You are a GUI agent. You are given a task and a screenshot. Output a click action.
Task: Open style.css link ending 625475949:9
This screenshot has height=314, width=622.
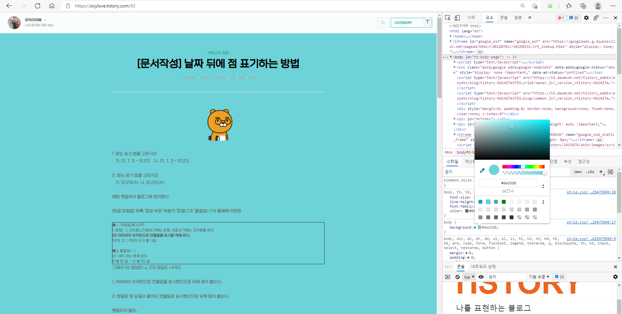[591, 239]
